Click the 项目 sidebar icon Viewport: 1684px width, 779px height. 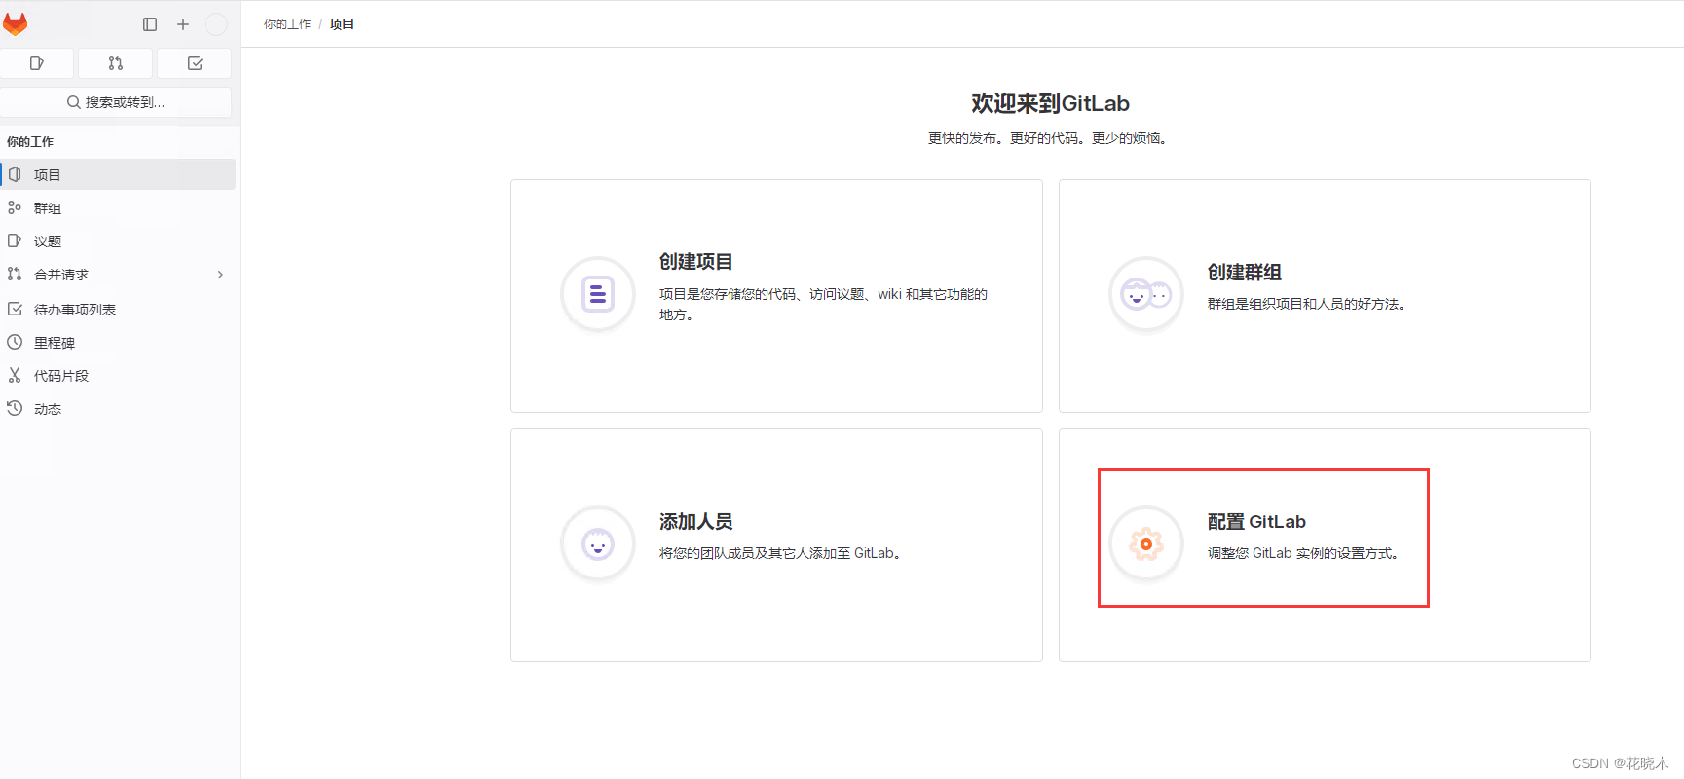pos(15,174)
